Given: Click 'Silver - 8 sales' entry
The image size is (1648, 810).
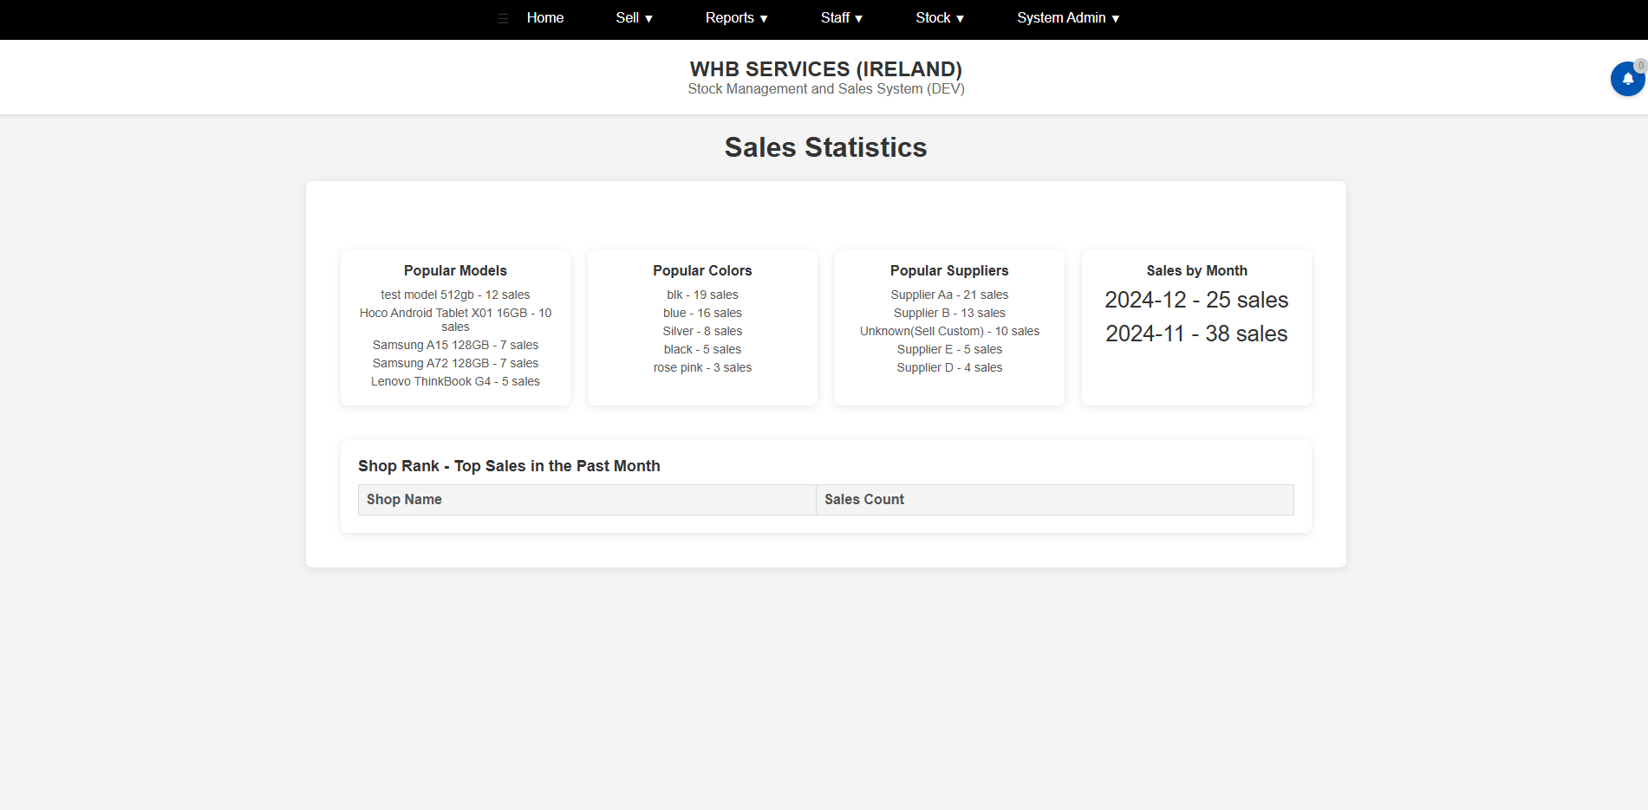Looking at the screenshot, I should tap(702, 332).
